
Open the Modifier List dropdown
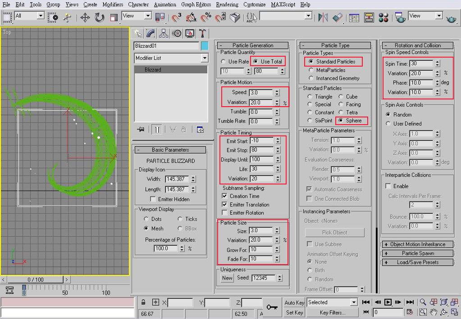point(171,58)
